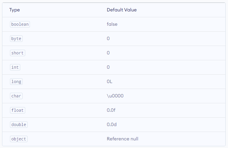Click the float code tag
Image resolution: width=228 pixels, height=148 pixels.
point(17,110)
